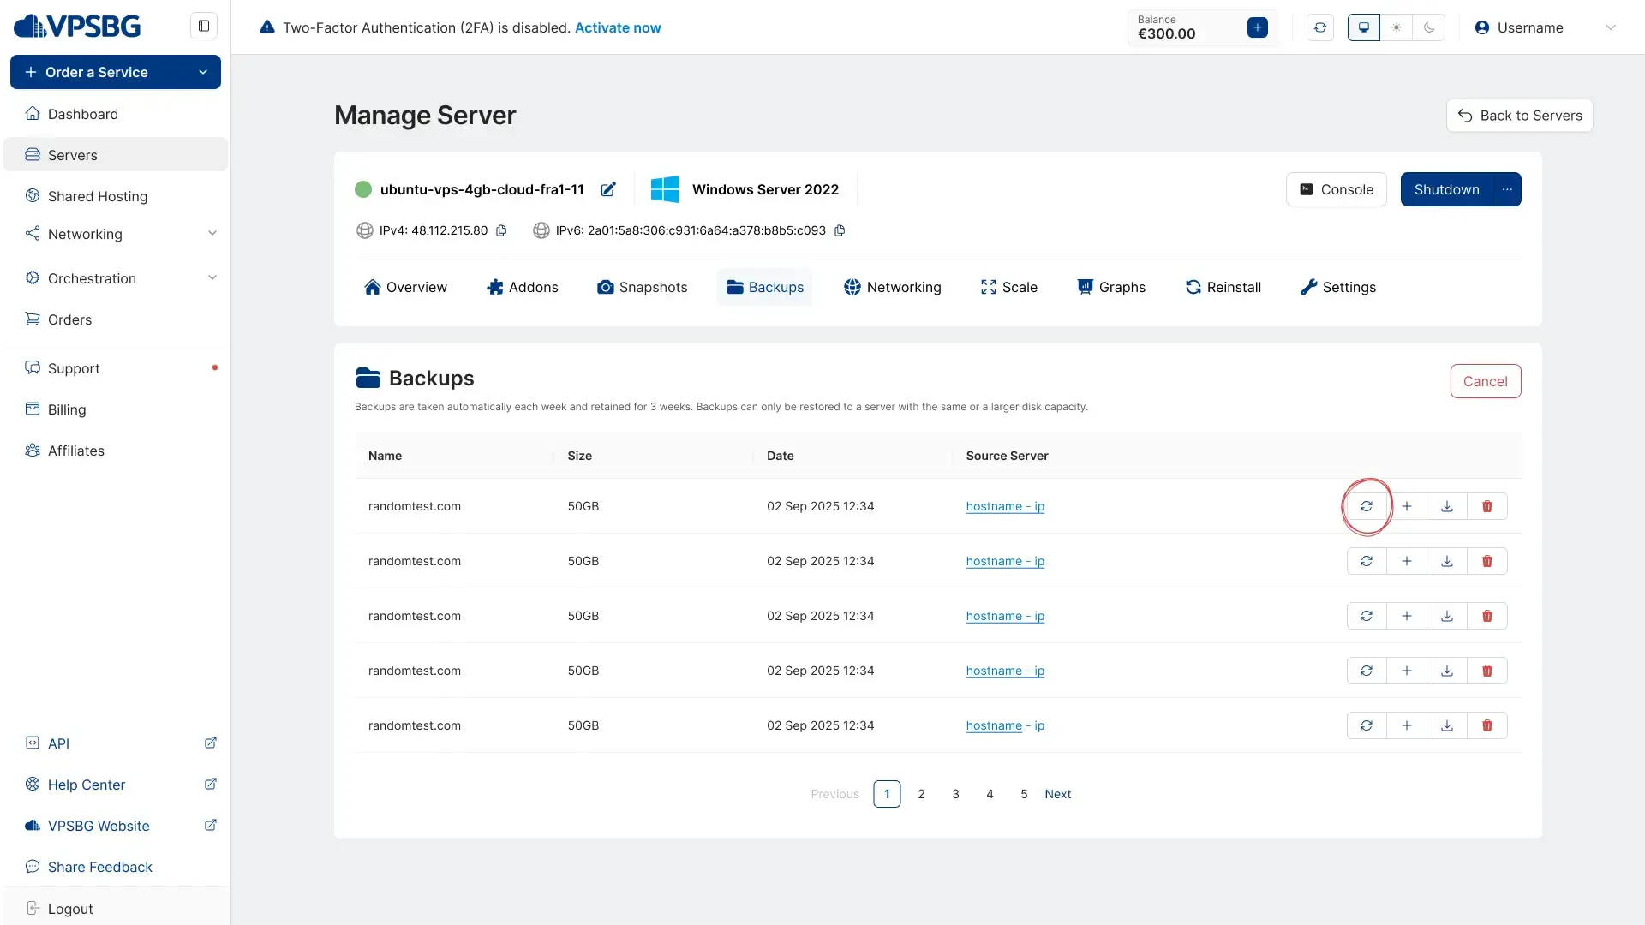Open the Shutdown options three-dots dropdown
Viewport: 1645px width, 925px height.
click(x=1507, y=189)
